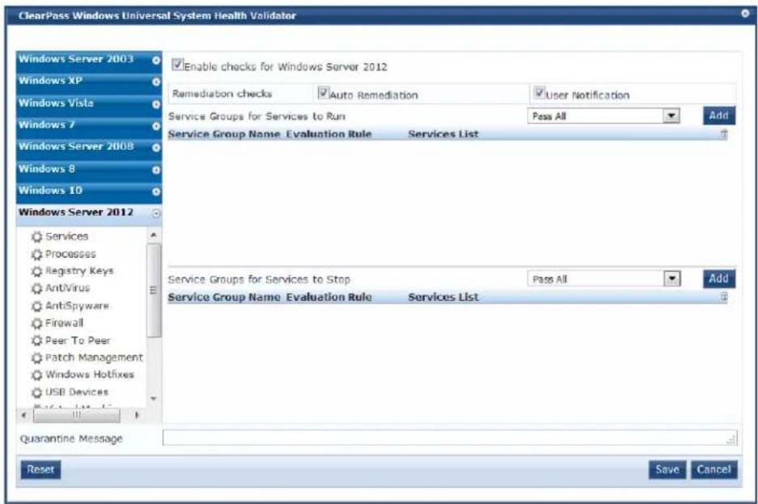Viewport: 758px width, 504px height.
Task: Open the Registry Keys check
Action: (x=79, y=270)
